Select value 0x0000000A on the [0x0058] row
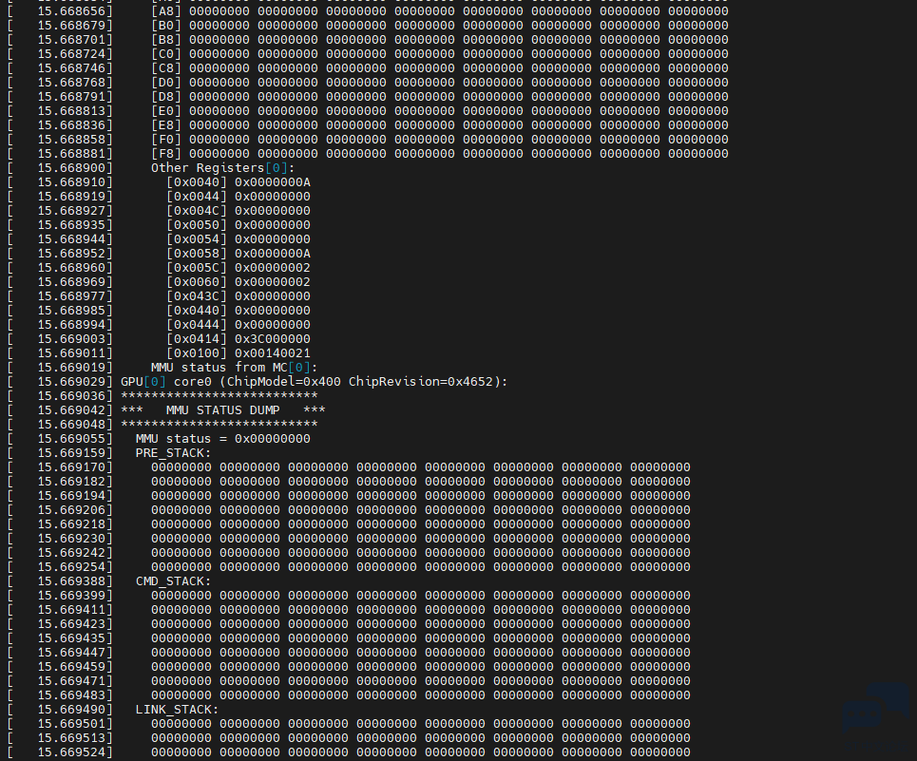 (273, 254)
